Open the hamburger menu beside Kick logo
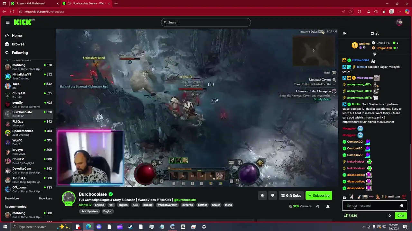This screenshot has height=231, width=412. [x=7, y=22]
